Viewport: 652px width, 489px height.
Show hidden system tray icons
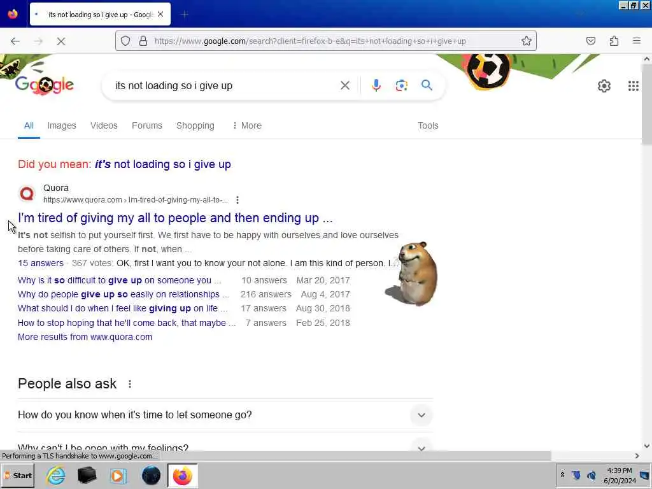click(x=563, y=475)
